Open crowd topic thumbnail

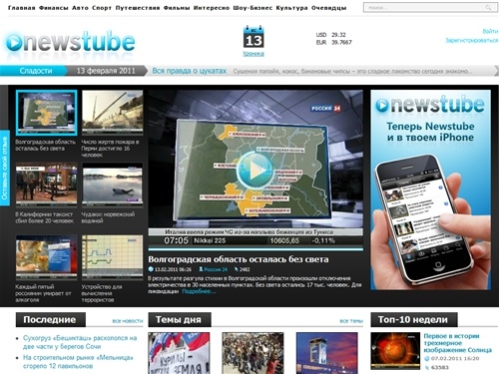(252, 353)
